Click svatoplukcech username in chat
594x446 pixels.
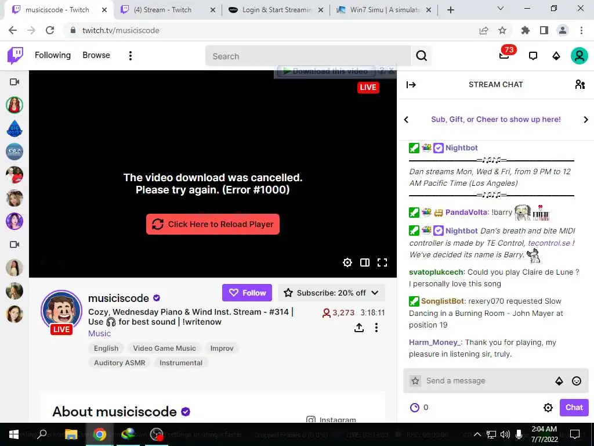point(436,272)
